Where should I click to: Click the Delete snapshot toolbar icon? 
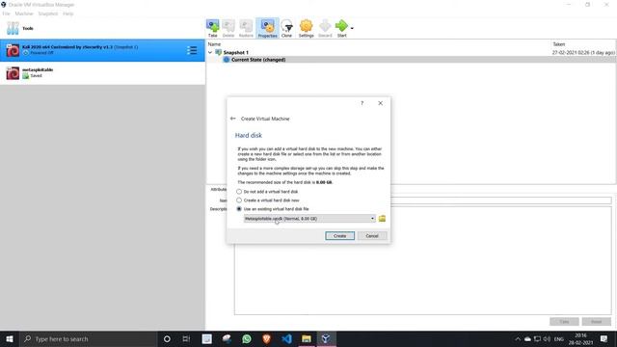228,28
